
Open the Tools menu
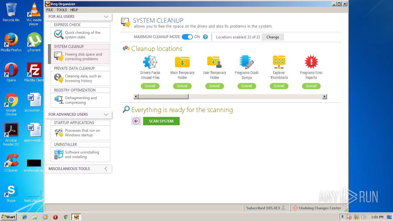62,10
